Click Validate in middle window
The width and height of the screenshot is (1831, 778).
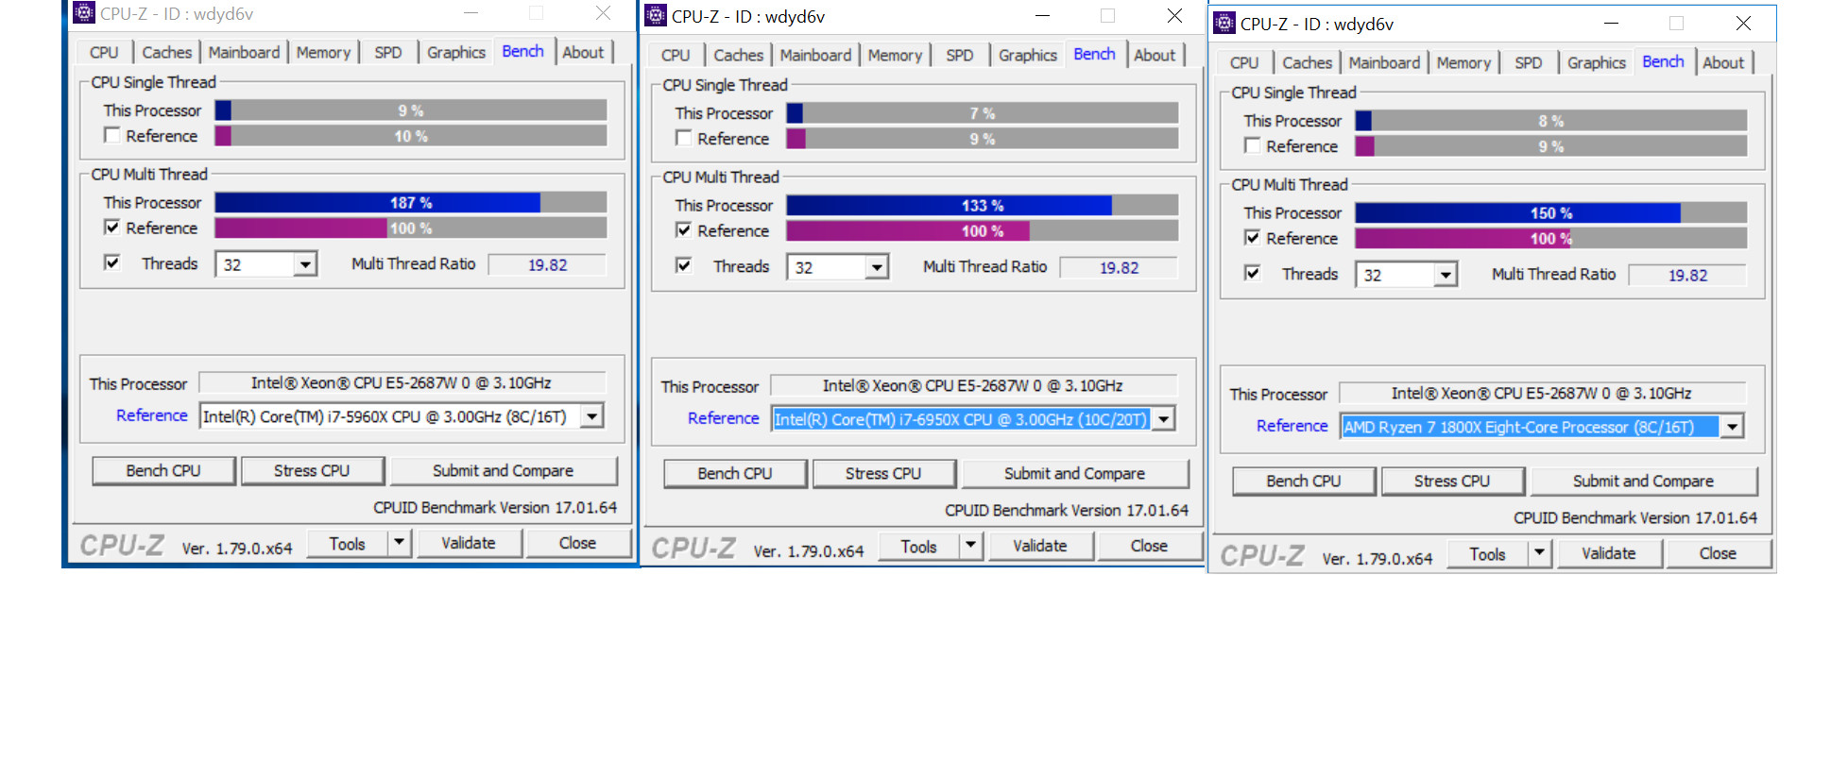tap(1040, 546)
